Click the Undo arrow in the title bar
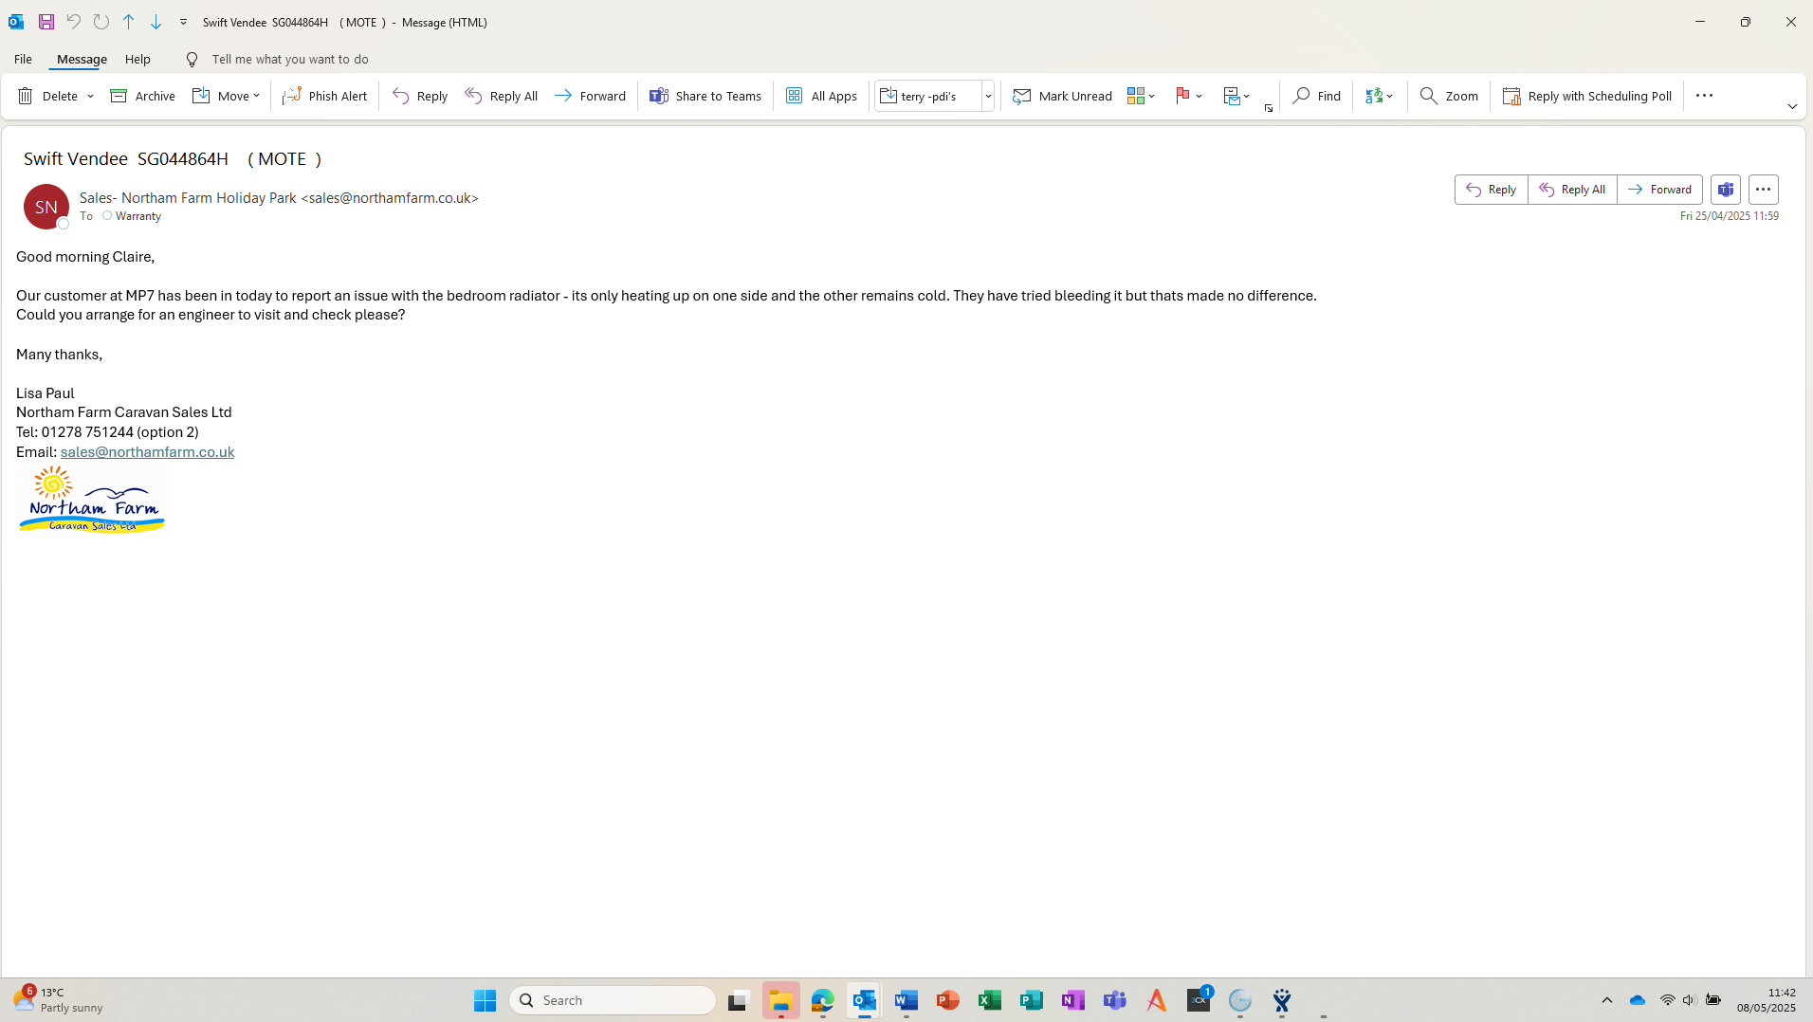Screen dimensions: 1813x1022 pos(73,22)
